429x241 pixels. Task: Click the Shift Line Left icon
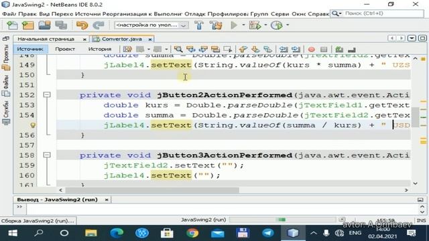(x=284, y=49)
